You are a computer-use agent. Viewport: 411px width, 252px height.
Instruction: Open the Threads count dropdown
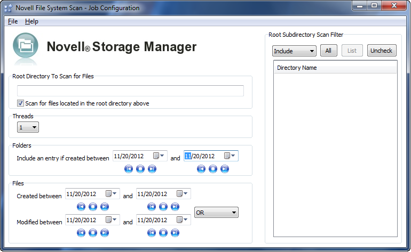[x=28, y=127]
